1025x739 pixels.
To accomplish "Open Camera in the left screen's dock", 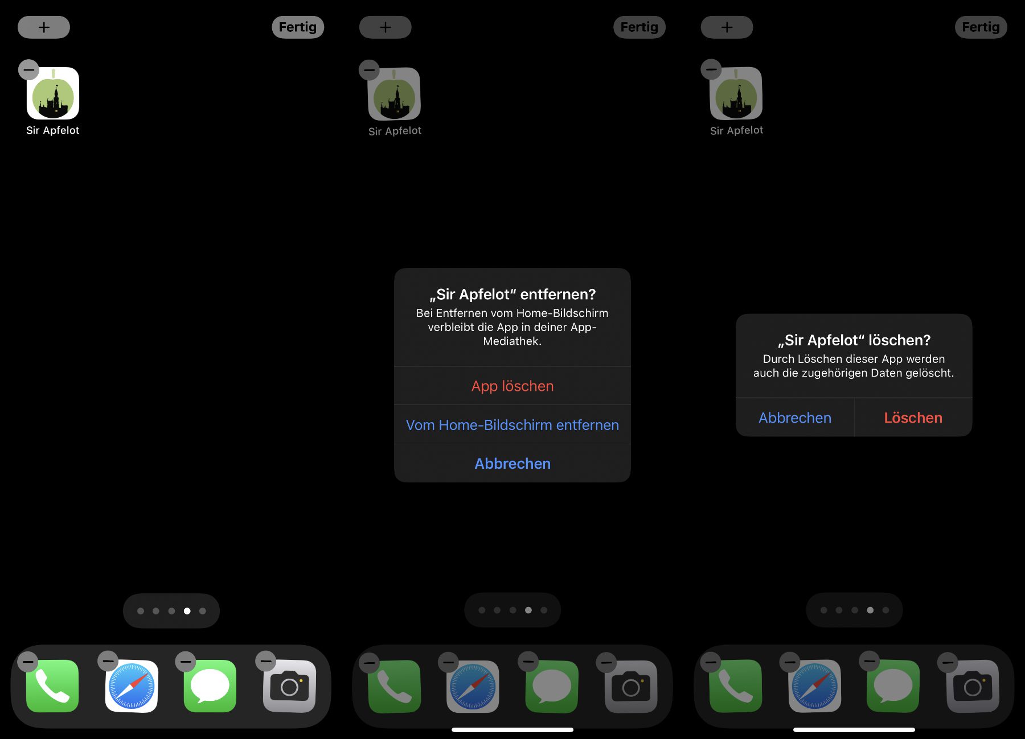I will coord(289,686).
